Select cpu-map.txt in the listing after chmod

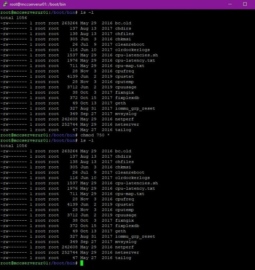[x=130, y=194]
